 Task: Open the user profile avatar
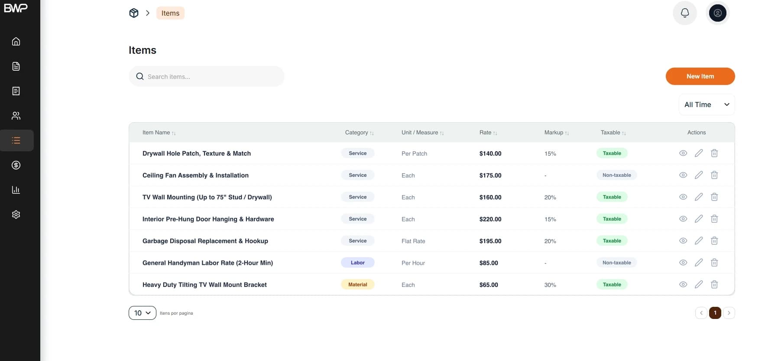718,13
